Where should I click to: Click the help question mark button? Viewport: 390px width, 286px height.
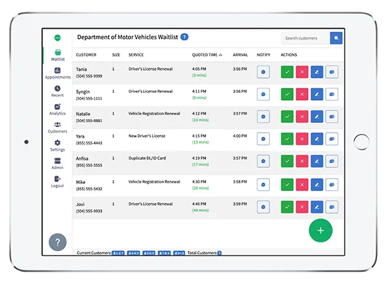tap(57, 242)
